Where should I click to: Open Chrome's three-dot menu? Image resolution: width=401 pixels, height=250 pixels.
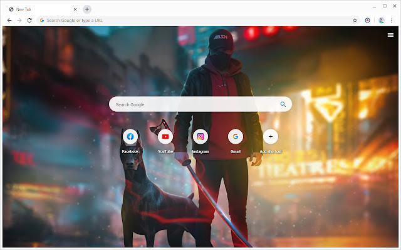coord(392,21)
